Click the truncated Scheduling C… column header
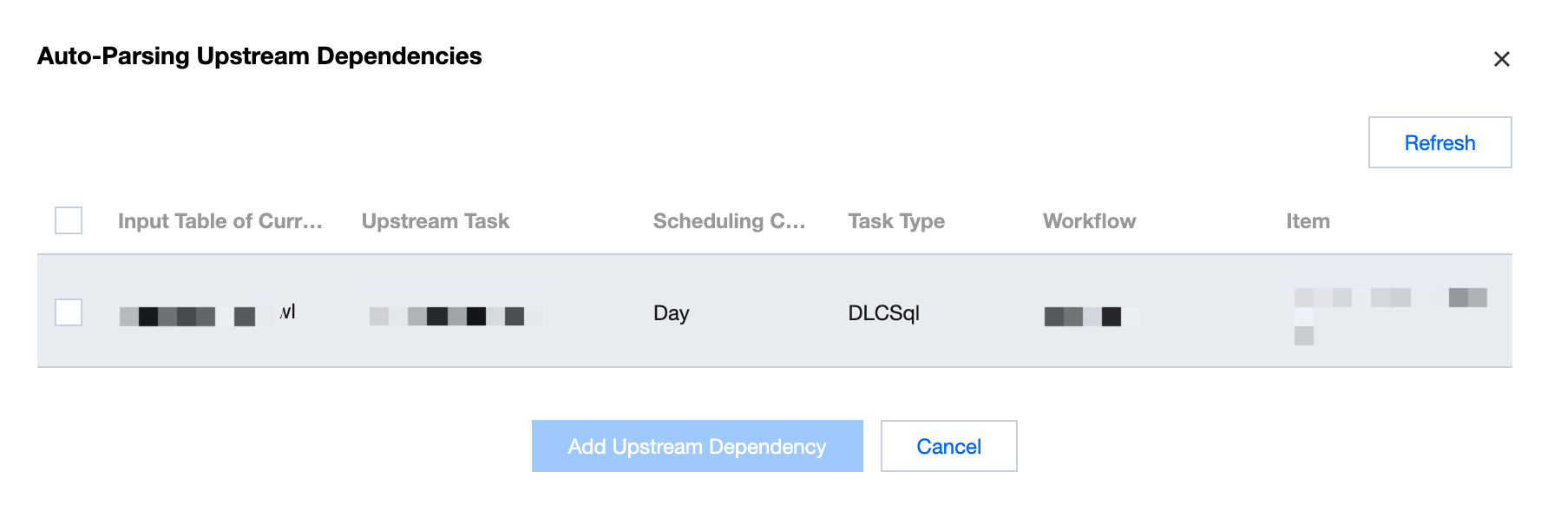 (729, 221)
